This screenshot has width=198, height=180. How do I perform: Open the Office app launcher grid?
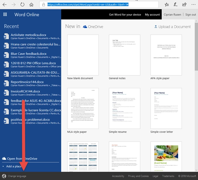click(5, 14)
